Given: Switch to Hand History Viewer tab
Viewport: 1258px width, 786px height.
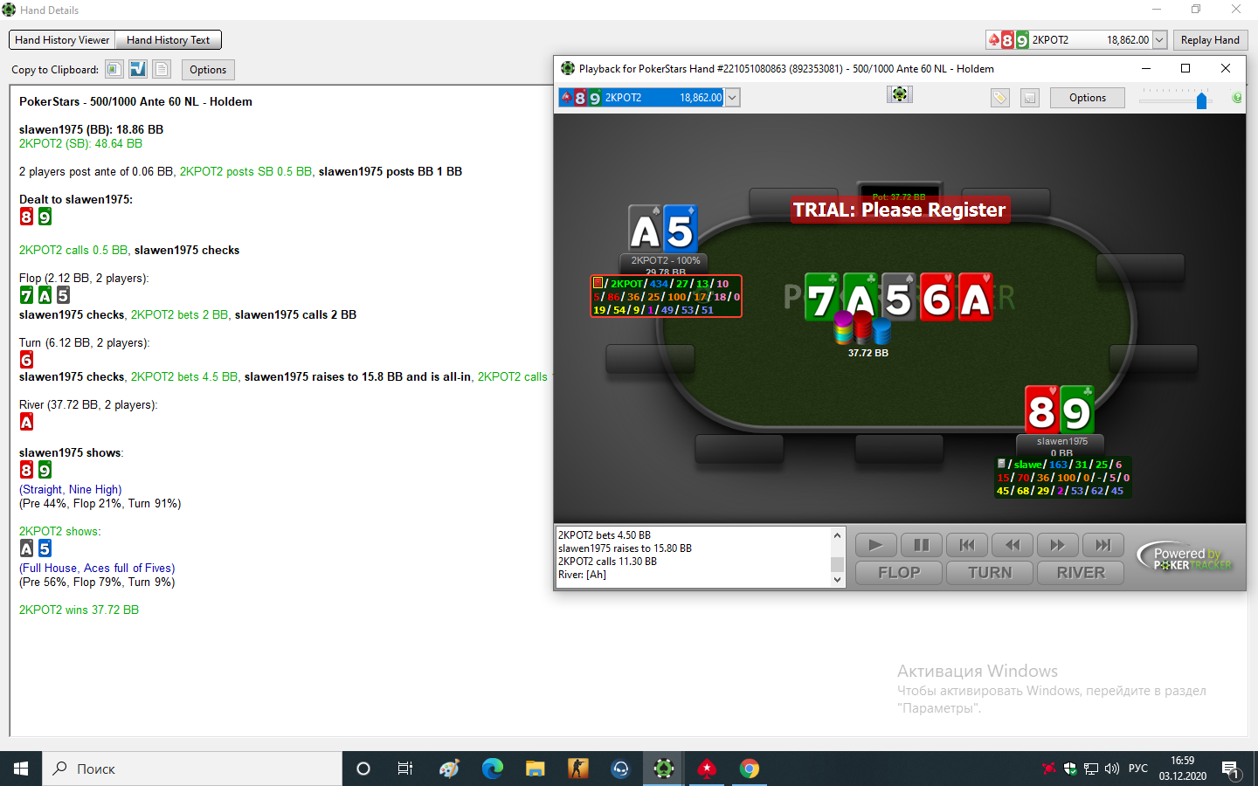Looking at the screenshot, I should click(x=62, y=40).
